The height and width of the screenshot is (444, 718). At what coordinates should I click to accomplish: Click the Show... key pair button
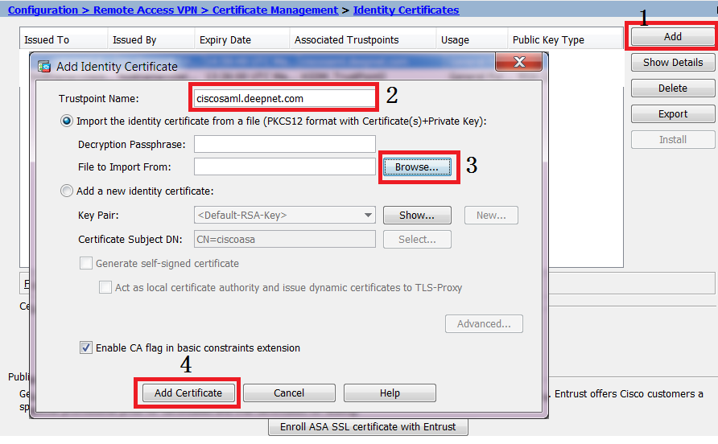click(x=417, y=215)
